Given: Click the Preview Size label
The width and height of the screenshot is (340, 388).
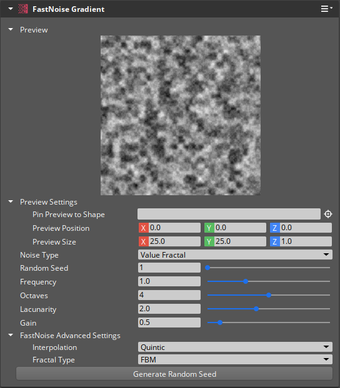Looking at the screenshot, I should [x=54, y=242].
